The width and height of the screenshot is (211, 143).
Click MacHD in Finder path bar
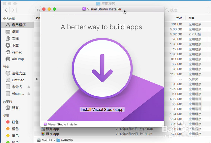[47, 140]
